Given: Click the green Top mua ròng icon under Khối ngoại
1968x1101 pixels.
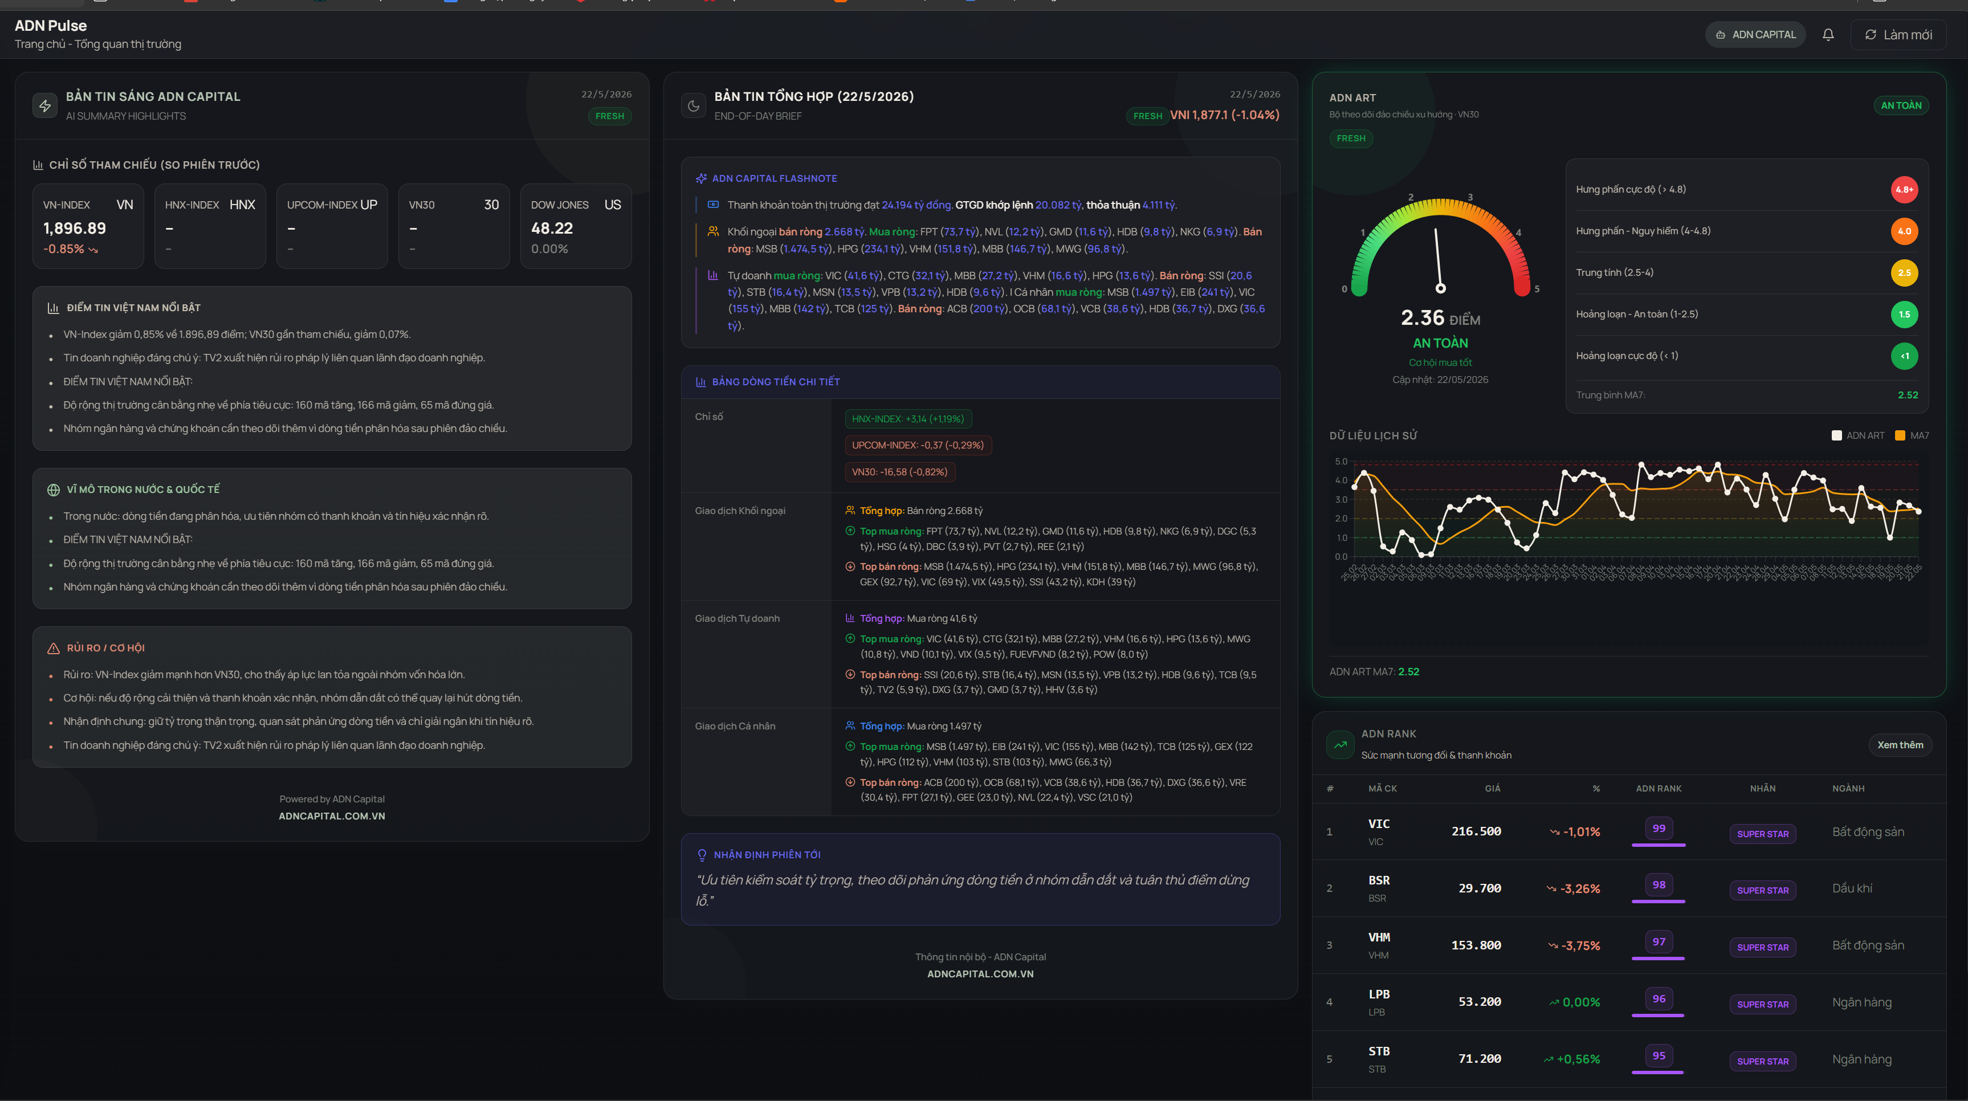Looking at the screenshot, I should [850, 531].
